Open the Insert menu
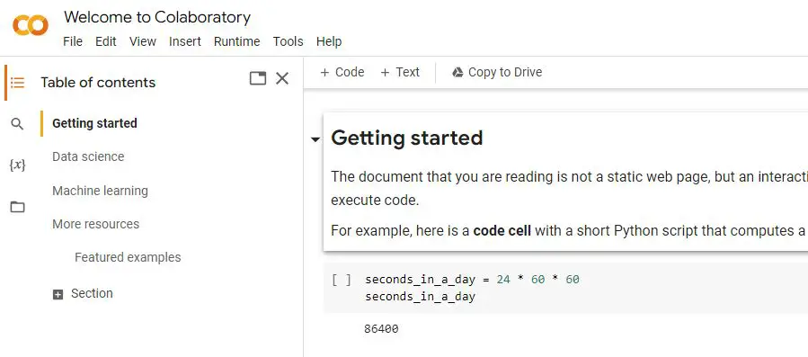Image resolution: width=808 pixels, height=357 pixels. click(x=185, y=41)
